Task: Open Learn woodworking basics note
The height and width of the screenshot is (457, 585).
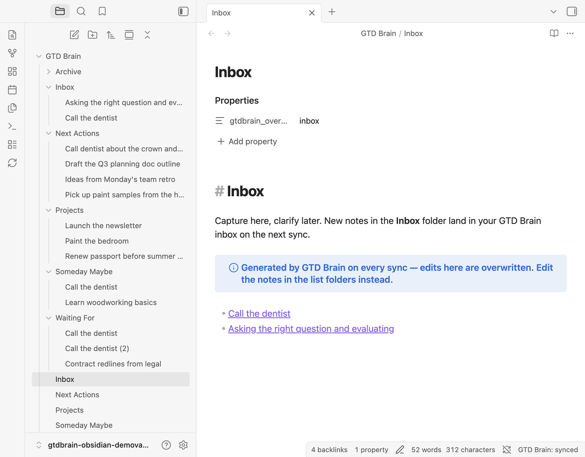Action: [111, 302]
